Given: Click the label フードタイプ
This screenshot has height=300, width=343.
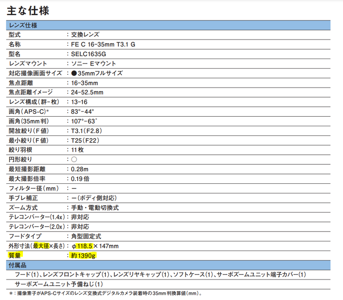Looking at the screenshot, I should (25, 236).
